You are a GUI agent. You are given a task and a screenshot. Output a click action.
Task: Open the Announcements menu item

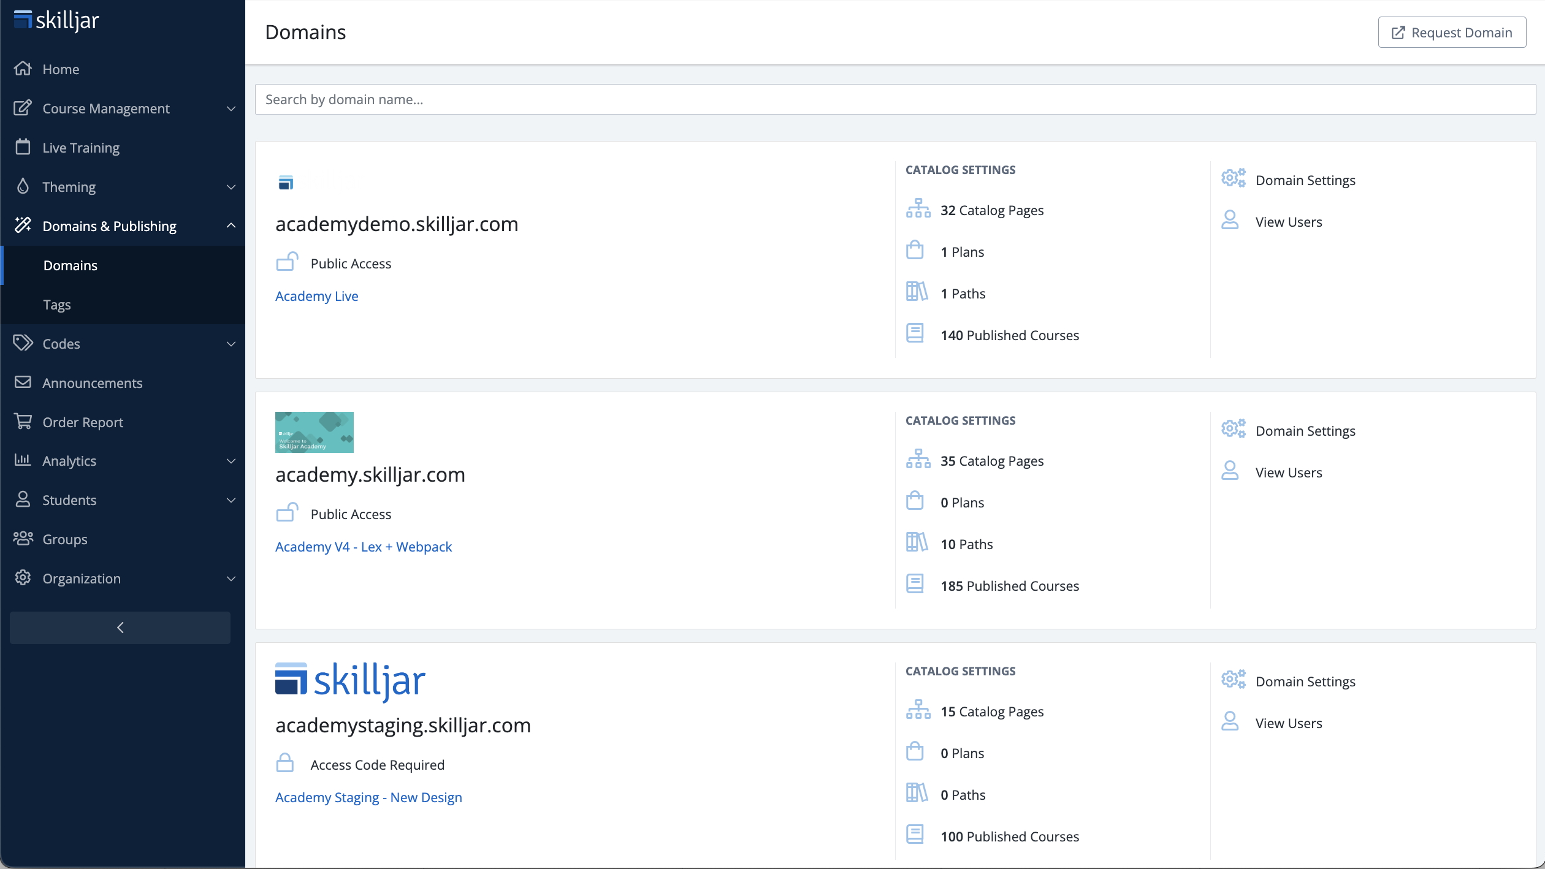[x=123, y=383]
